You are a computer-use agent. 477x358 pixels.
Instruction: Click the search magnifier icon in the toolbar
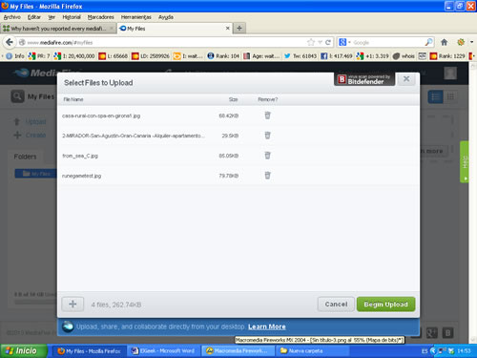(429, 42)
